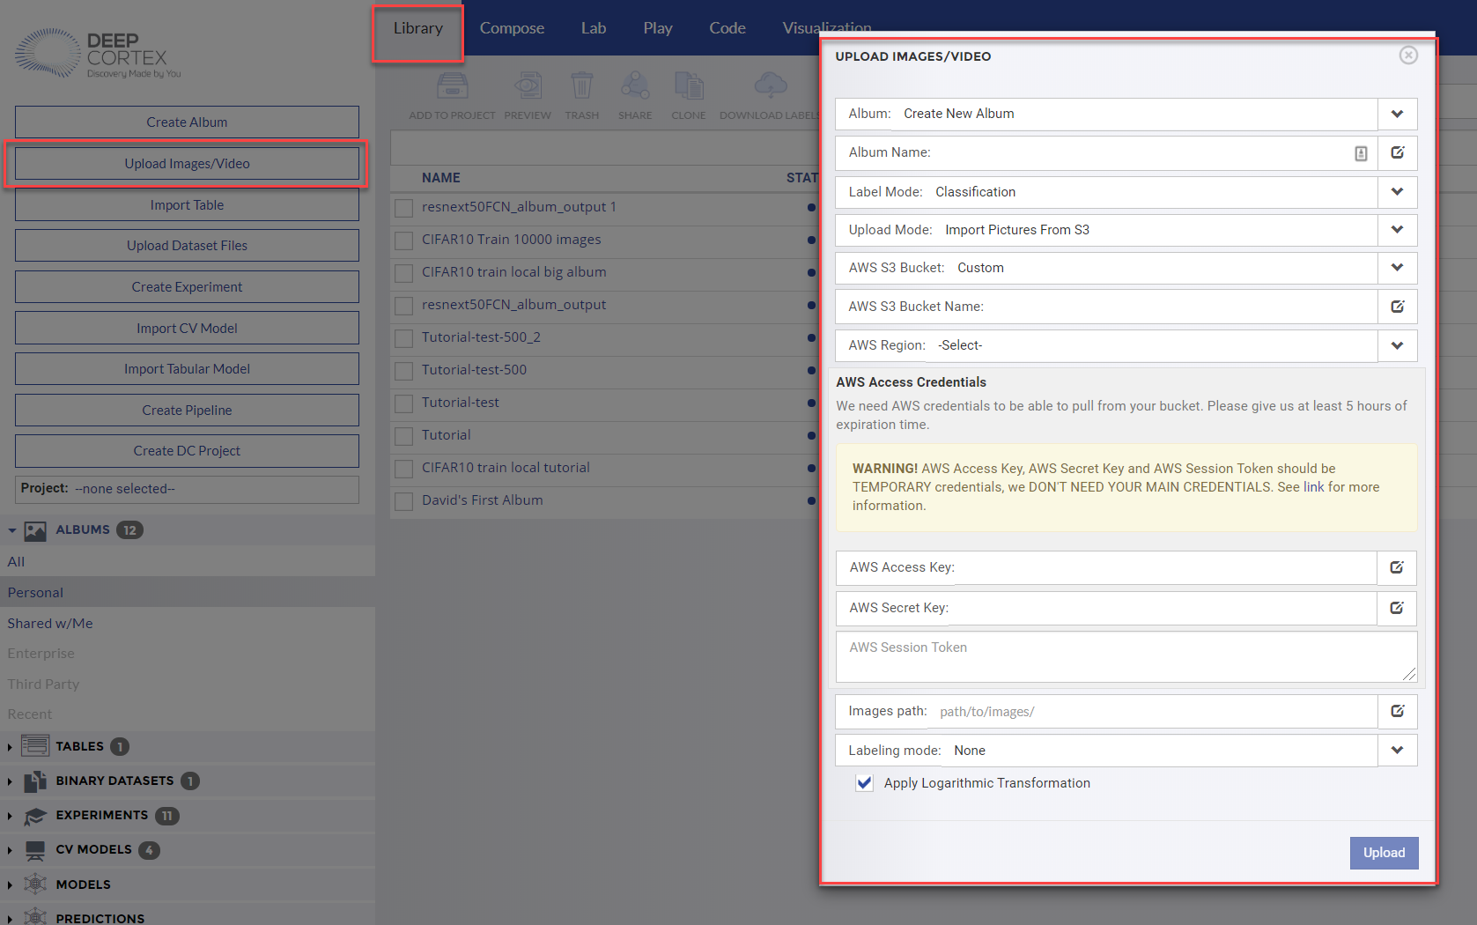Click the Create Pipeline button
This screenshot has width=1477, height=925.
pos(187,411)
